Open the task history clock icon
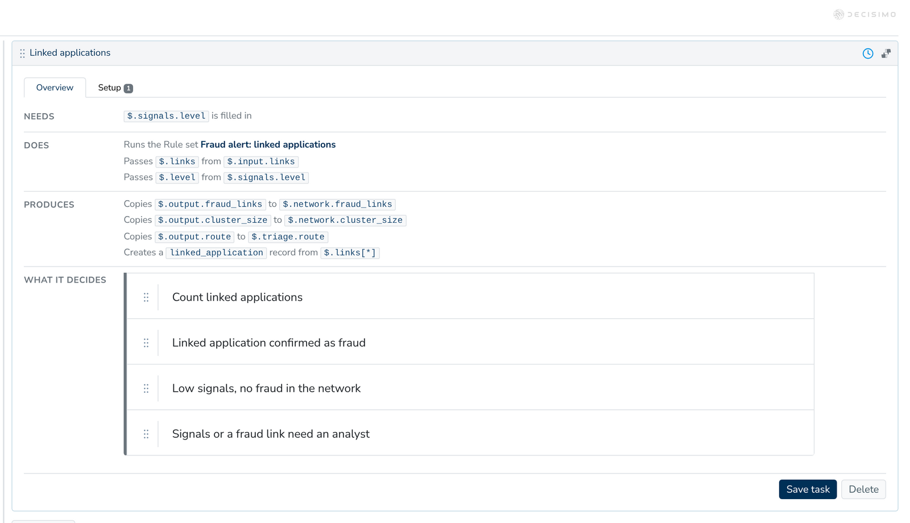This screenshot has width=910, height=523. 868,53
